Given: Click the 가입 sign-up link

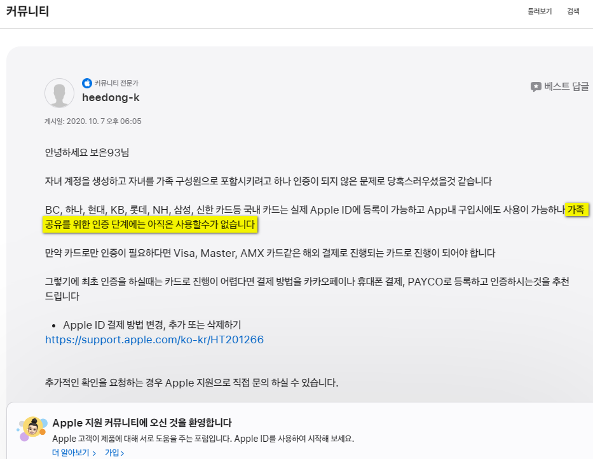Looking at the screenshot, I should click(114, 453).
